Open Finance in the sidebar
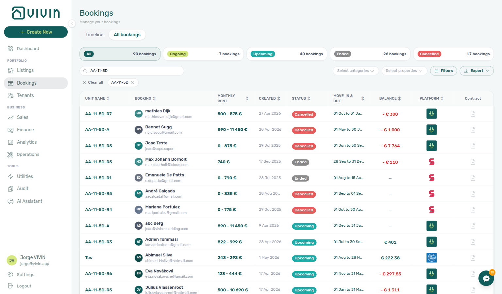 click(x=36, y=130)
